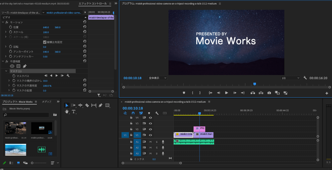Click the new bin from search icon
Screen dimensions: 332x170
[55, 115]
